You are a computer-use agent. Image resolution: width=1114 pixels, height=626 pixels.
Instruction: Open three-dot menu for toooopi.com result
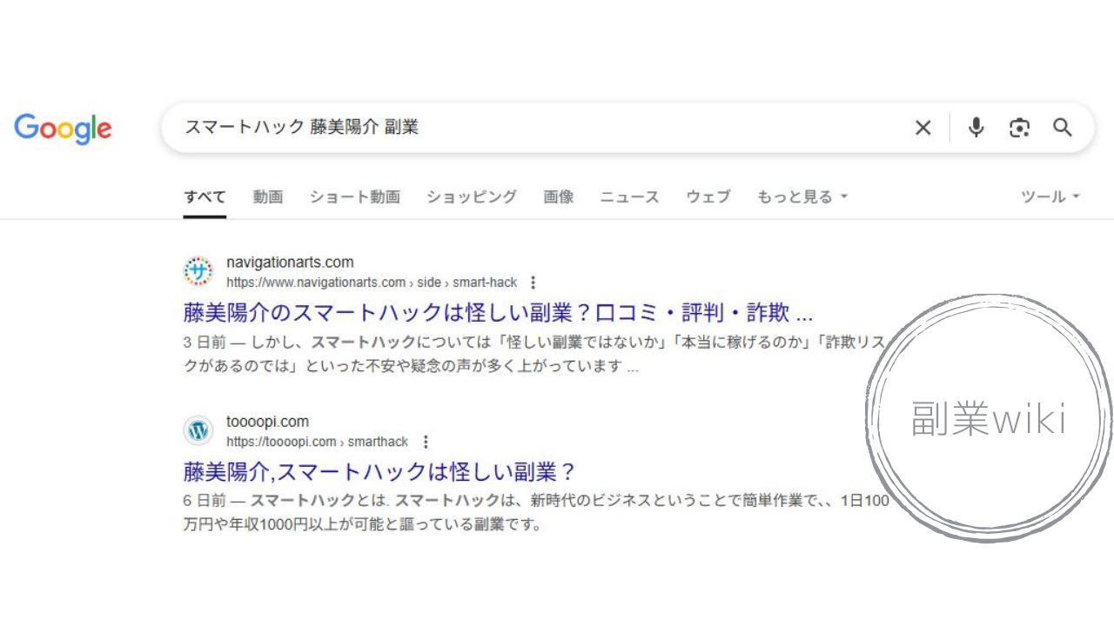click(425, 442)
